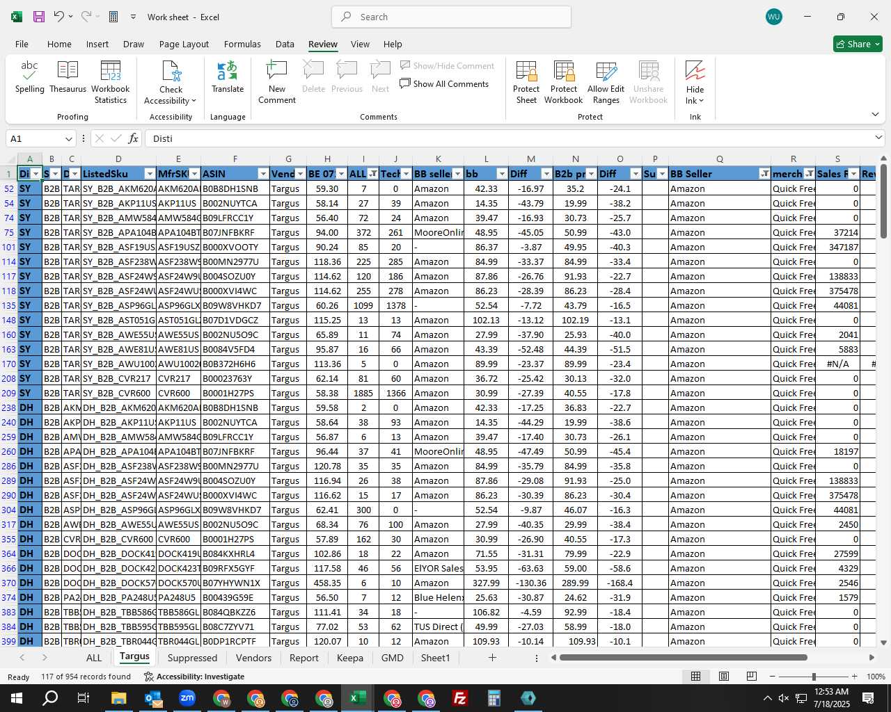Open Workbook Statistics
This screenshot has height=712, width=891.
click(110, 83)
